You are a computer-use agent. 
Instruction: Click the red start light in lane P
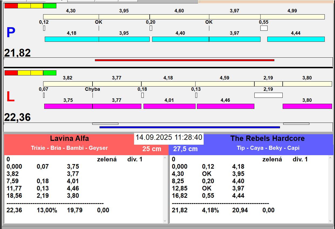tap(11, 6)
